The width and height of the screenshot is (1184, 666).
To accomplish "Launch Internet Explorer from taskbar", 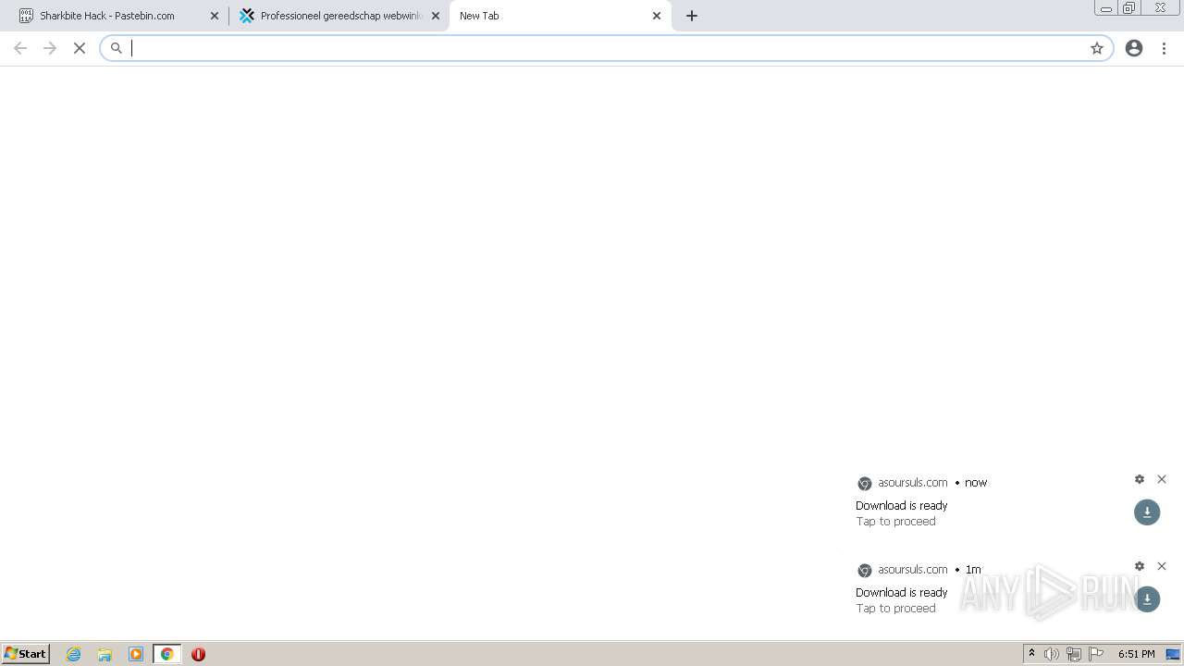I will click(x=74, y=654).
